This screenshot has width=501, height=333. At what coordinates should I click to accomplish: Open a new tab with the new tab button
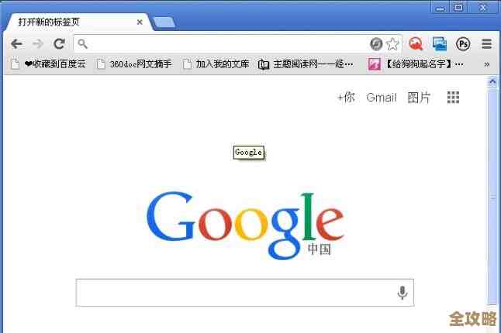(164, 22)
